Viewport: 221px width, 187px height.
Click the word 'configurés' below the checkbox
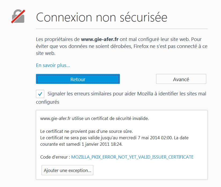coord(47,102)
